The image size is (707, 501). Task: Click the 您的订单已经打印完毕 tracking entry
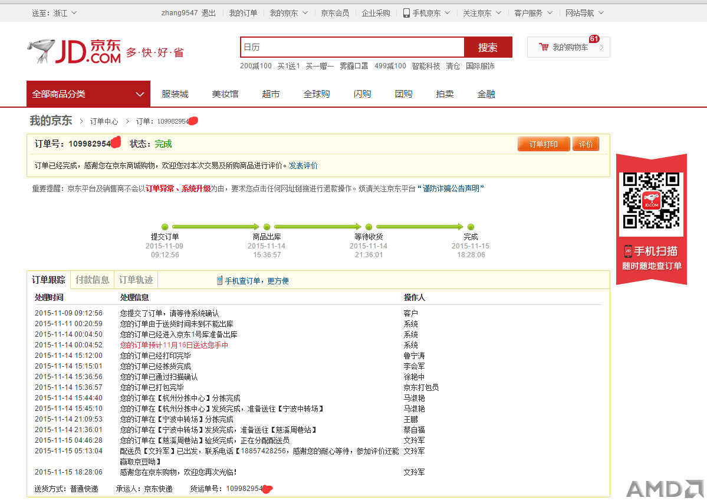pyautogui.click(x=156, y=356)
